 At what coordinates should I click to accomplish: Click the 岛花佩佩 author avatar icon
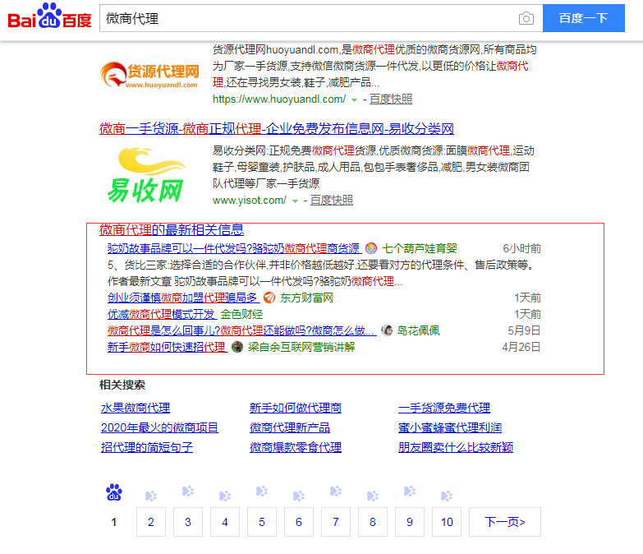click(x=387, y=330)
